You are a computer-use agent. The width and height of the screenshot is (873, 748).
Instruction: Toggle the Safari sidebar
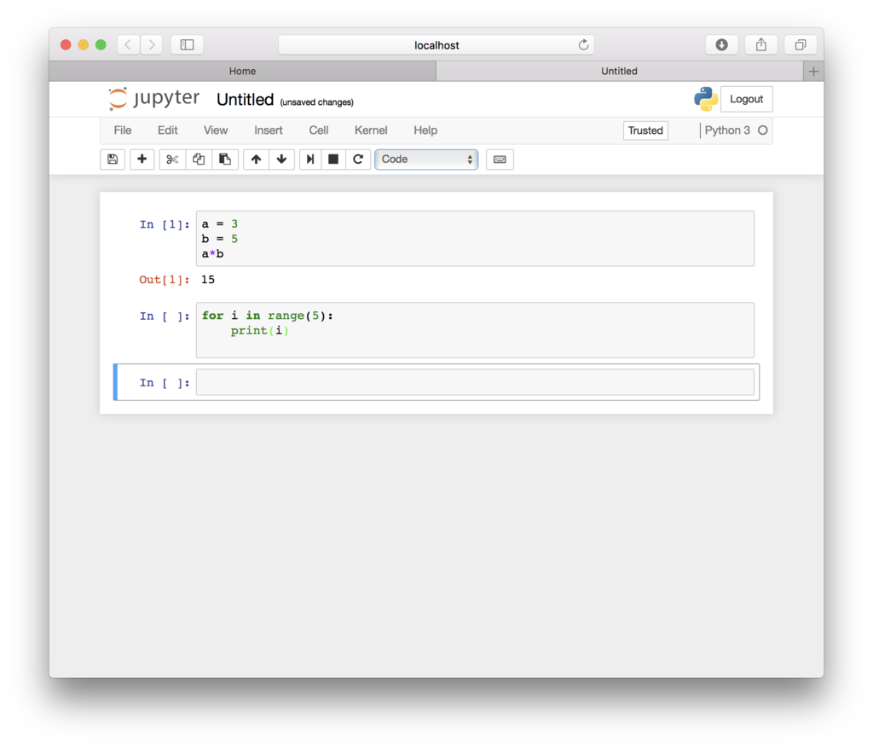coord(187,44)
